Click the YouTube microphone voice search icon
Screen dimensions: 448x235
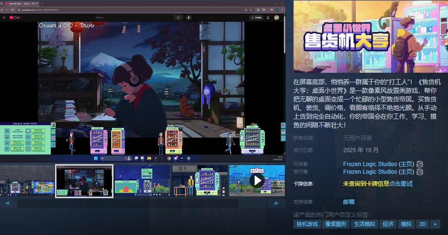[x=189, y=18]
